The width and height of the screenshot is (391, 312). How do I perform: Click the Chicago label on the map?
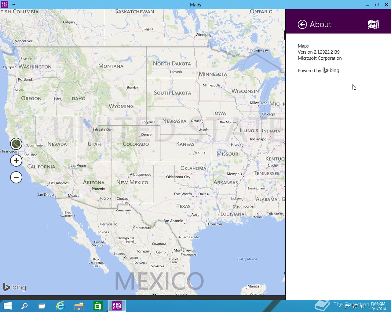click(x=268, y=114)
